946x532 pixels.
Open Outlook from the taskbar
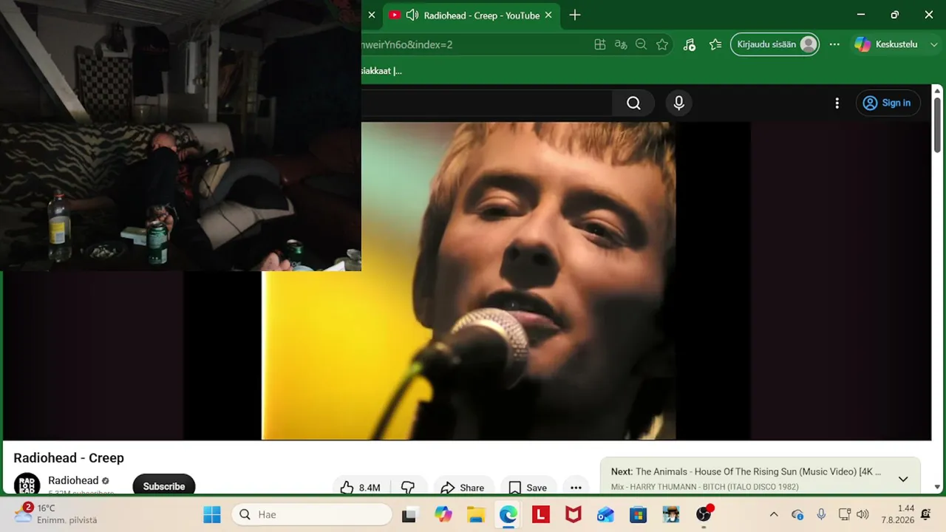(x=606, y=514)
